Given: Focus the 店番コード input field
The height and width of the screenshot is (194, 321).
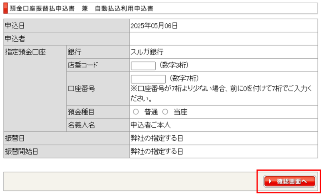Looking at the screenshot, I should 143,65.
